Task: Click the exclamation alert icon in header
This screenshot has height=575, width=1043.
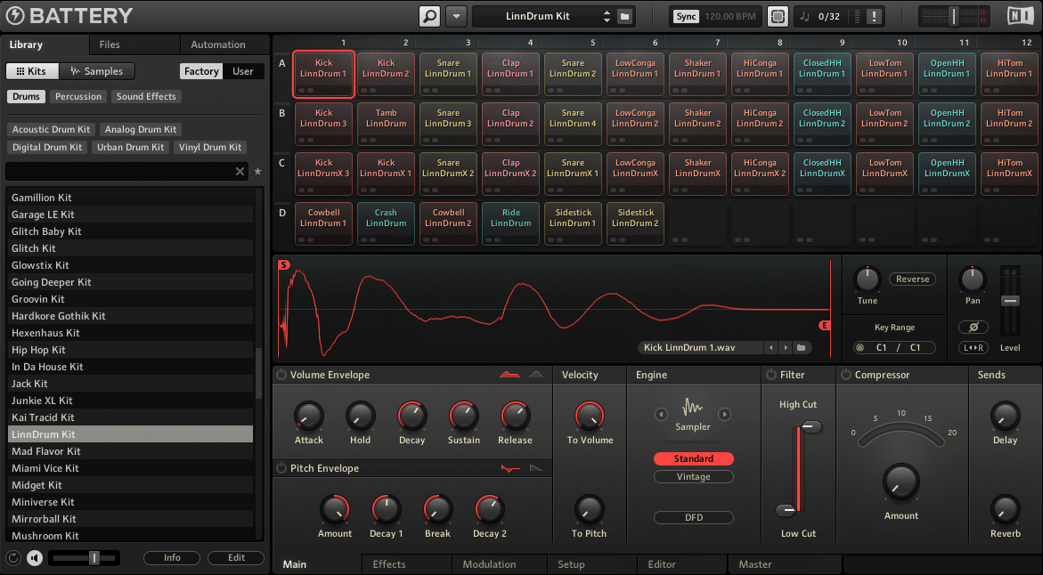Action: pyautogui.click(x=874, y=16)
